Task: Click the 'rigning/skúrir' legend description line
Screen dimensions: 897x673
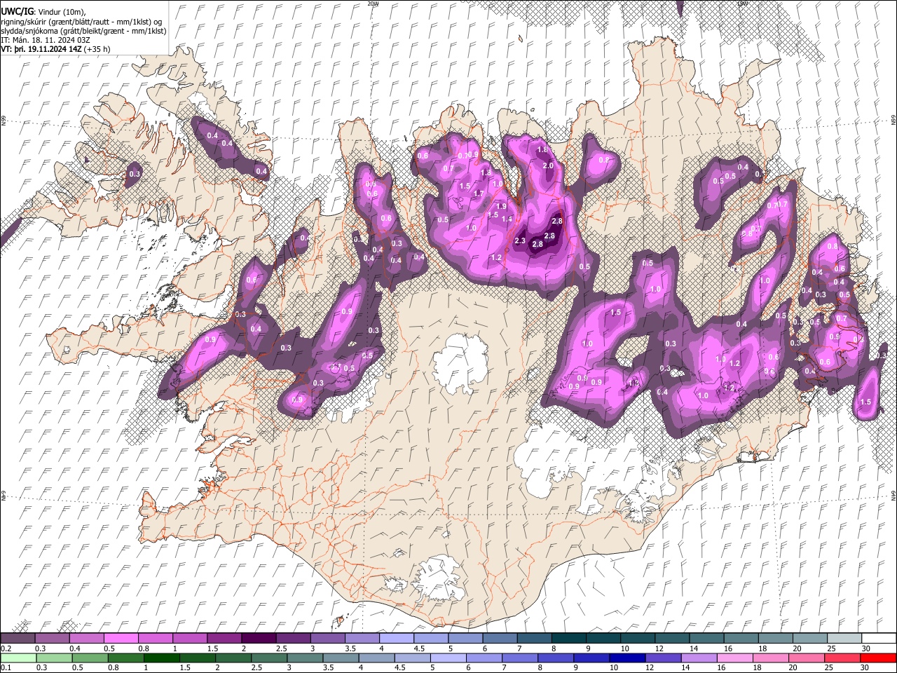Action: [x=81, y=22]
